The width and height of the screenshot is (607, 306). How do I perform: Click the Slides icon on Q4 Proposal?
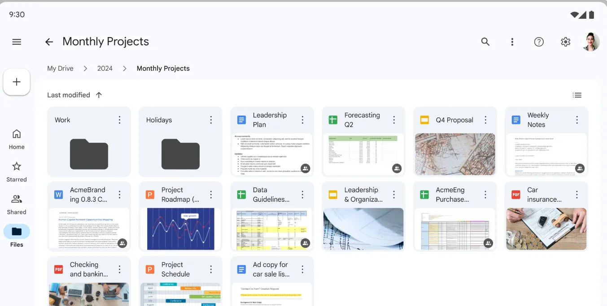(x=424, y=120)
